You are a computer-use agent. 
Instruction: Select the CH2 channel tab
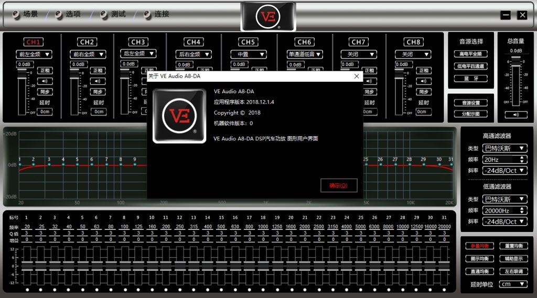87,42
